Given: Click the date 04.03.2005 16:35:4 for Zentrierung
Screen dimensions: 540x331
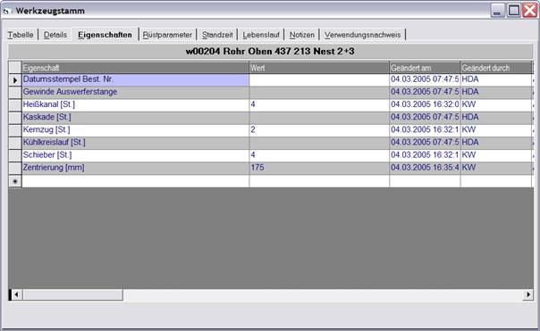Looking at the screenshot, I should pyautogui.click(x=425, y=168).
